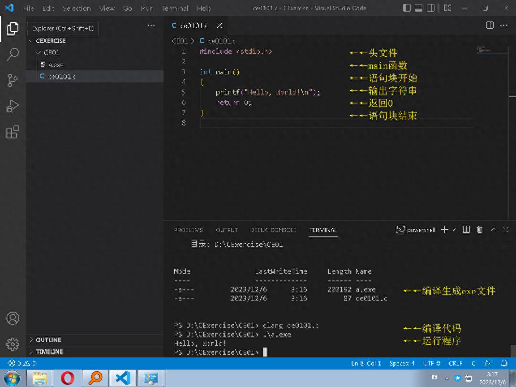Toggle the secondary sidebar layout button
Viewport: 516px width, 387px height.
[430, 8]
